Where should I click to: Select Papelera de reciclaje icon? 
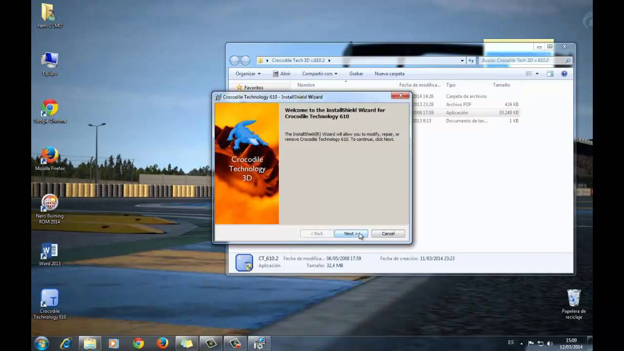(574, 304)
